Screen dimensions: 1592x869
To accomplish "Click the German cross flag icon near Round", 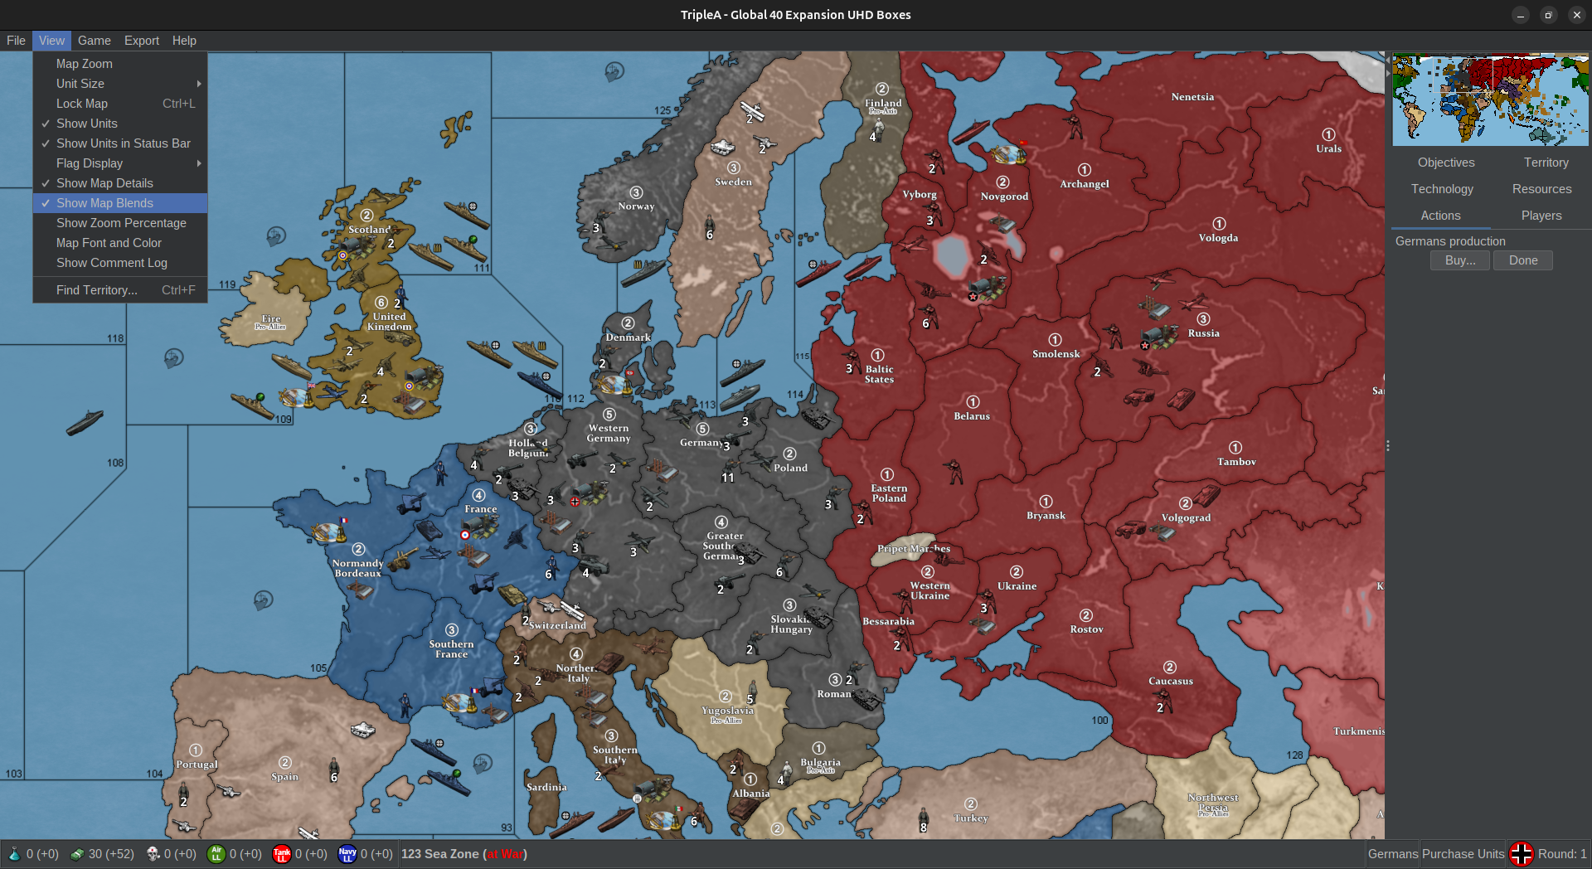I will coord(1522,854).
